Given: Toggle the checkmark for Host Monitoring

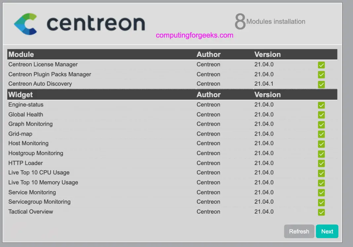Looking at the screenshot, I should 321,144.
